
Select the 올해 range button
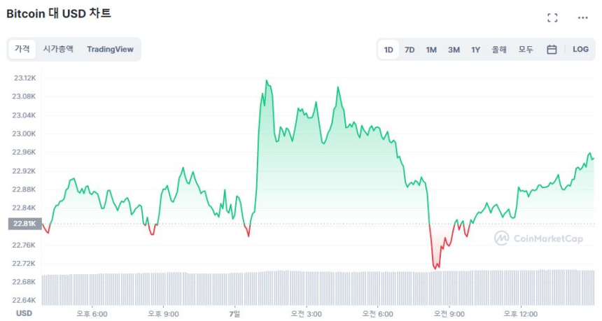click(499, 50)
